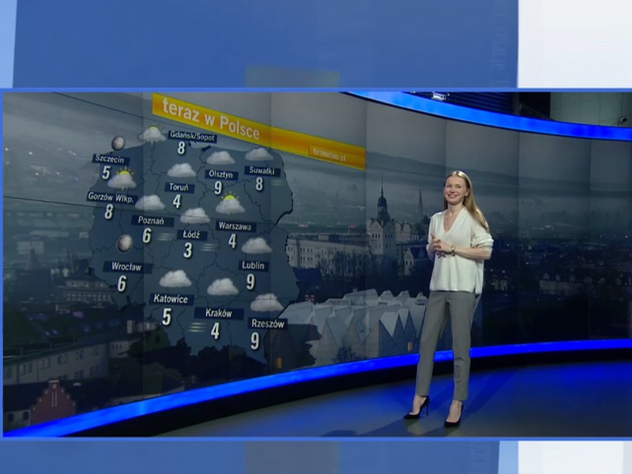Click the cloud icon above Suwałki
Image resolution: width=632 pixels, height=474 pixels.
coord(259,154)
